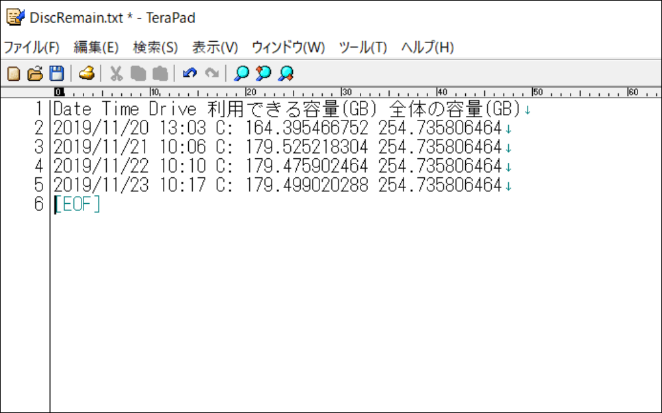Click the New file toolbar icon
The image size is (662, 413).
point(13,74)
